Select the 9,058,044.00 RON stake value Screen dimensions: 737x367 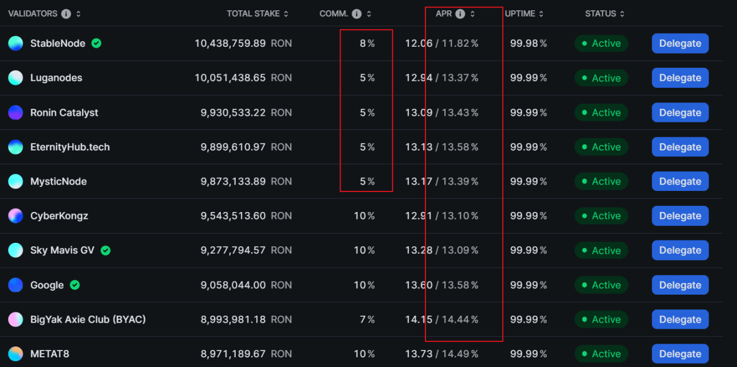[x=246, y=285]
